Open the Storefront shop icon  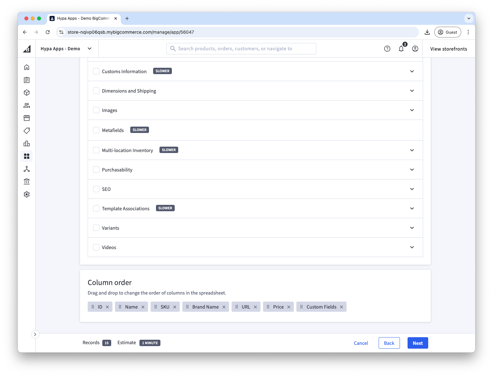coord(27,118)
